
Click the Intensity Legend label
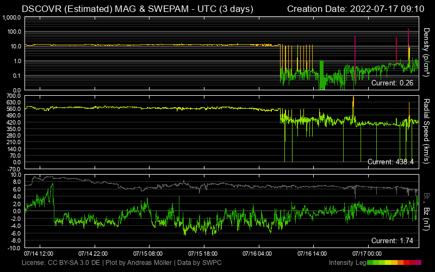click(x=348, y=263)
